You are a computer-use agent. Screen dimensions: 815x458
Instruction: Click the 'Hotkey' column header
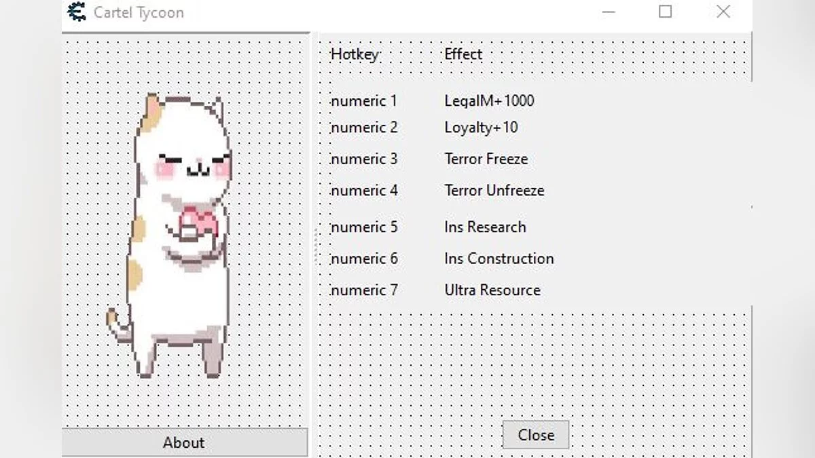pyautogui.click(x=355, y=55)
